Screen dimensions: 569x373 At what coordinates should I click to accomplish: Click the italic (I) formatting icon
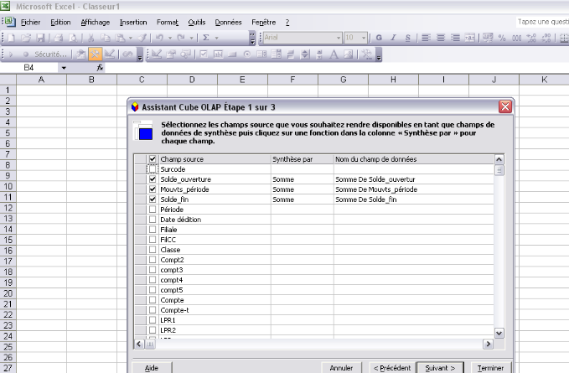click(x=395, y=38)
